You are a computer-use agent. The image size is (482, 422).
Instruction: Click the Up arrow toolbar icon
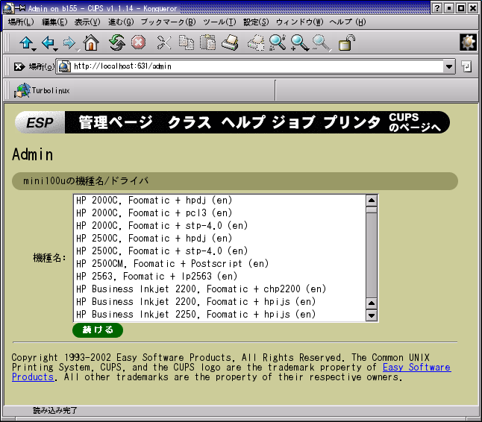pyautogui.click(x=26, y=42)
